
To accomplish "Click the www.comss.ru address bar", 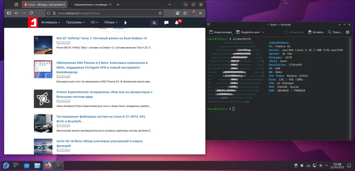I will coord(105,13).
